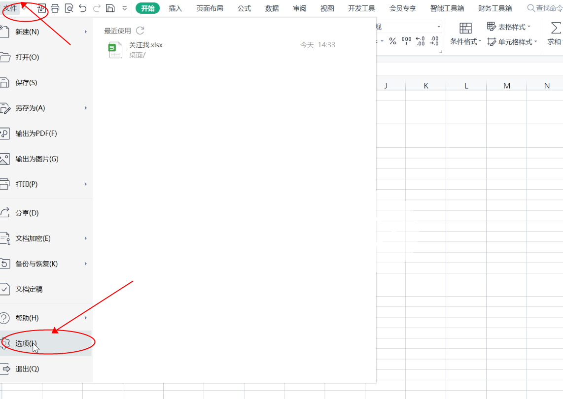
Task: Select column L header
Action: 466,85
